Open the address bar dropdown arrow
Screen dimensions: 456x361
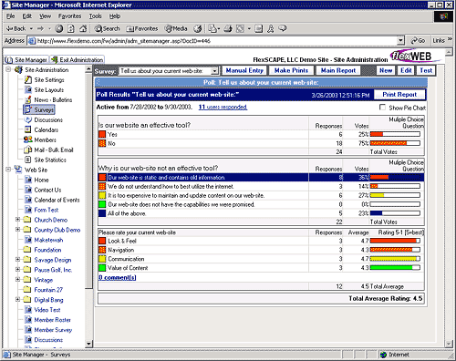[x=400, y=41]
